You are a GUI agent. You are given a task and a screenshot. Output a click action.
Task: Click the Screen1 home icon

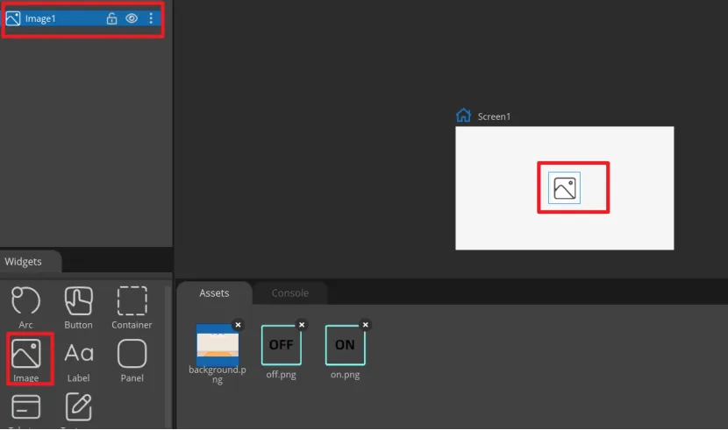(464, 116)
